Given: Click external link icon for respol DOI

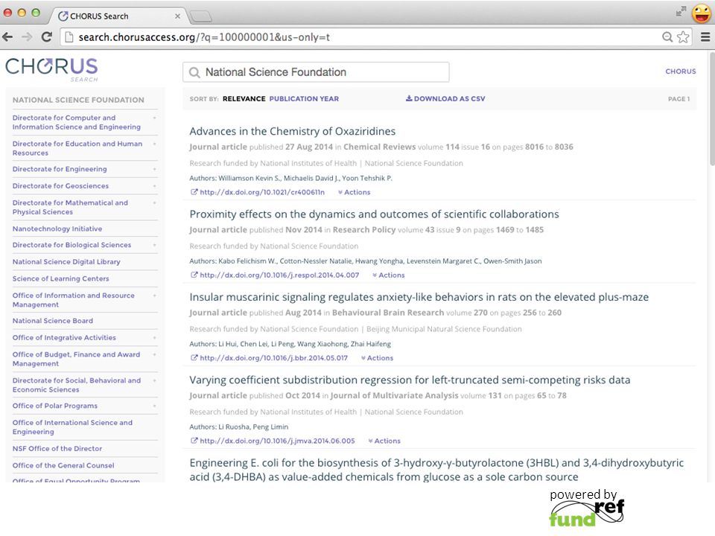Looking at the screenshot, I should click(x=194, y=275).
